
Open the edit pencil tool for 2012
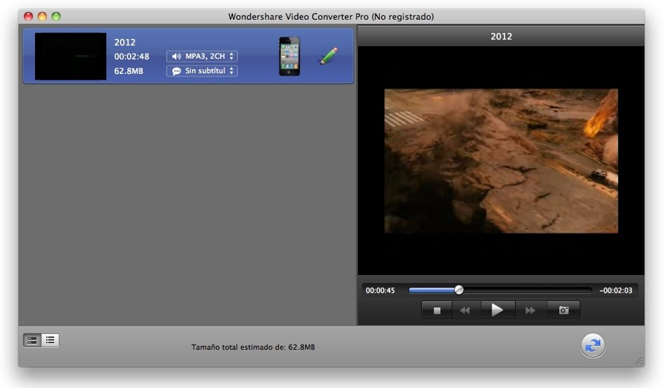tap(328, 56)
